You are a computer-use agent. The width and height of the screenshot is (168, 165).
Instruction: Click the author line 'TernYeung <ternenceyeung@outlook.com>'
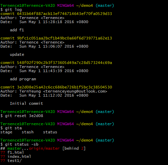coord(54,91)
